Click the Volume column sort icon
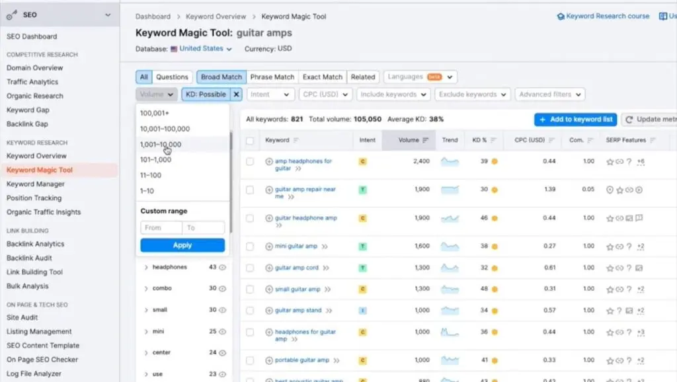 click(425, 140)
